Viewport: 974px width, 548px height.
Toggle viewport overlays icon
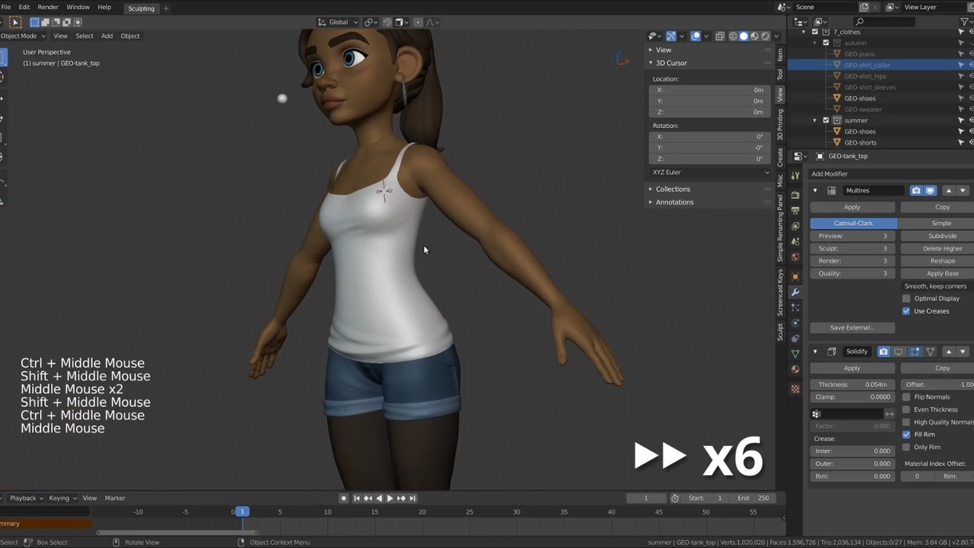click(695, 36)
